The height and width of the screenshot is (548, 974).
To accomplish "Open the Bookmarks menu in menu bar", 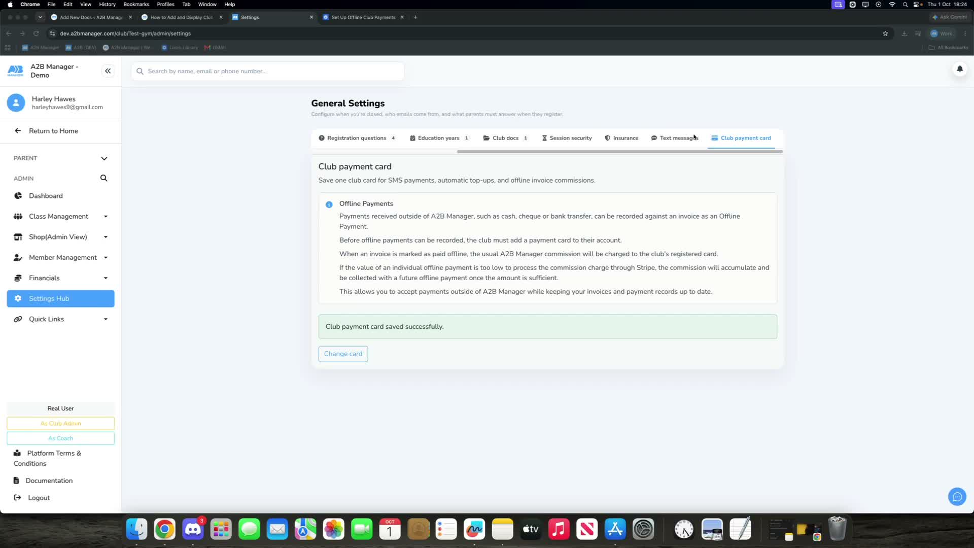I will point(136,4).
